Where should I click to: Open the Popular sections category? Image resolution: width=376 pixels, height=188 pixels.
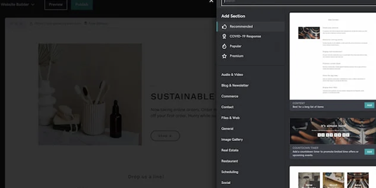236,46
